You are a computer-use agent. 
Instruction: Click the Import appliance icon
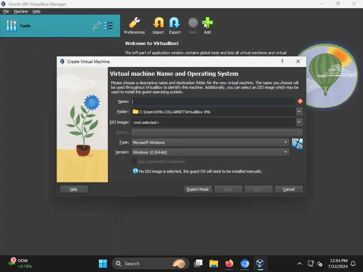click(x=158, y=25)
